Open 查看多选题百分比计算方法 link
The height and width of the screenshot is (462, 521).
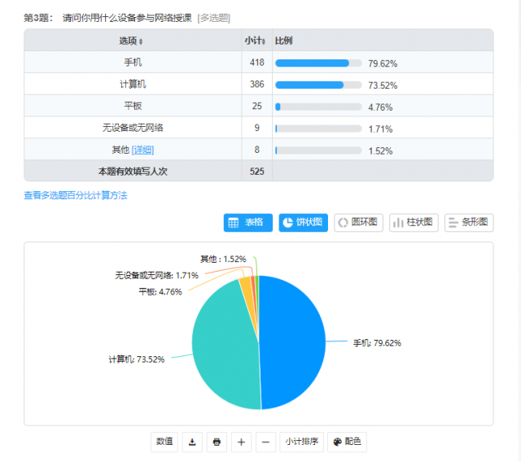click(76, 195)
